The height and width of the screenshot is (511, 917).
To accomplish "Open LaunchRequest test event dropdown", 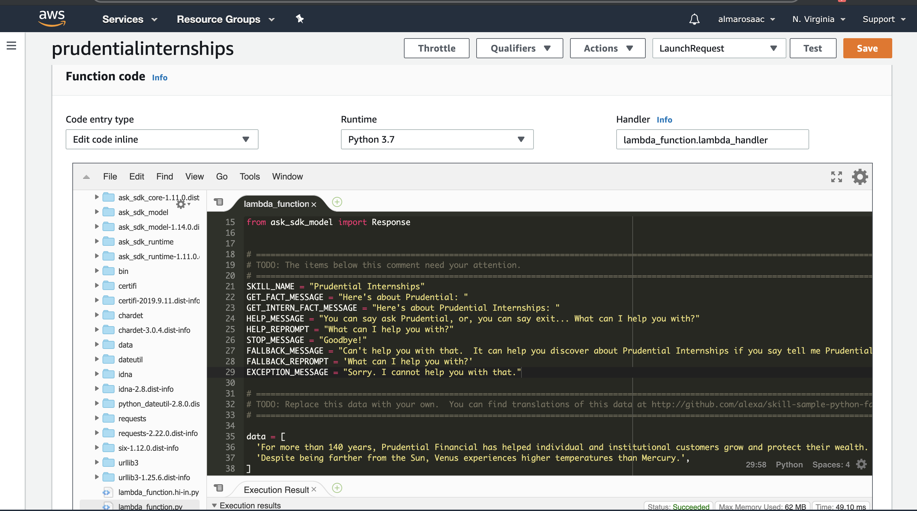I will [x=718, y=48].
